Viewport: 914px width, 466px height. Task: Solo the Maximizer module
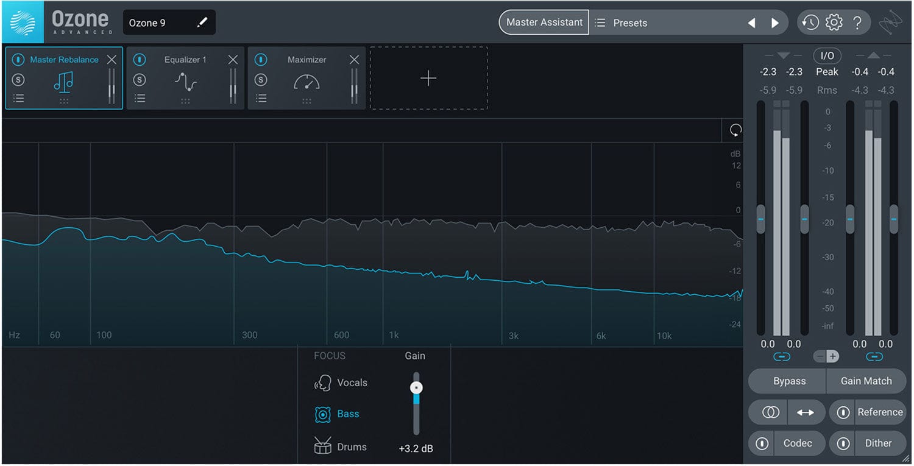tap(261, 80)
